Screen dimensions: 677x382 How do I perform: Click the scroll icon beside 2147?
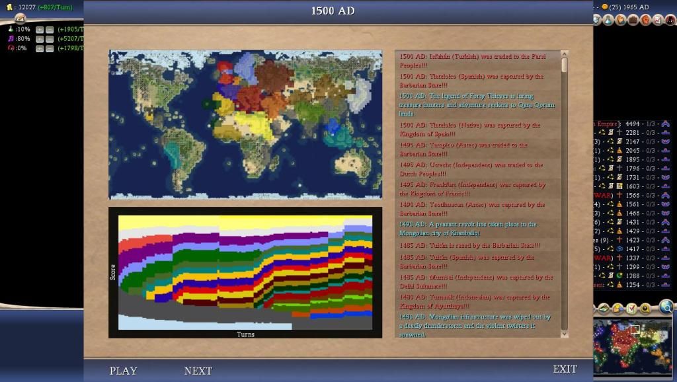tap(619, 141)
